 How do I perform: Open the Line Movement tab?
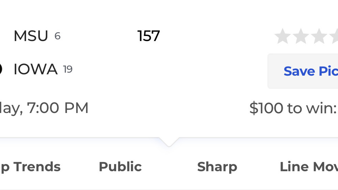point(309,167)
